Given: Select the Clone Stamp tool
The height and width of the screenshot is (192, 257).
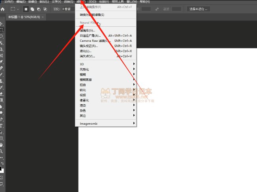Looking at the screenshot, I should tap(2, 81).
